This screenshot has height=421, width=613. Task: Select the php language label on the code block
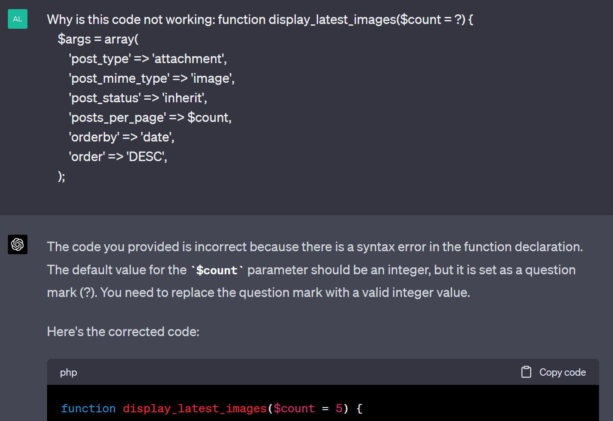(68, 372)
